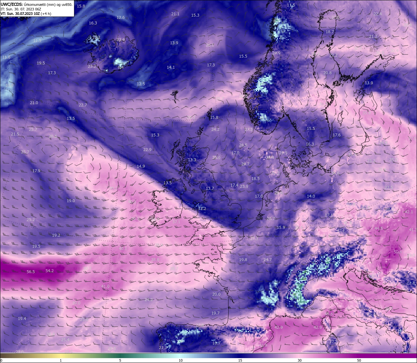
Task: Select the 17.9 value label
Action: [x=36, y=171]
